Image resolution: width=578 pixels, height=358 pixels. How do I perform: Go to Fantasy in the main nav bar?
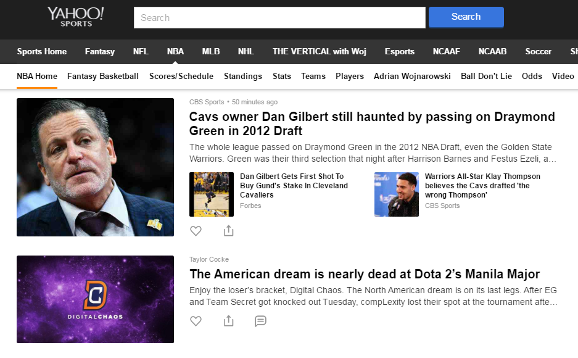pos(100,51)
